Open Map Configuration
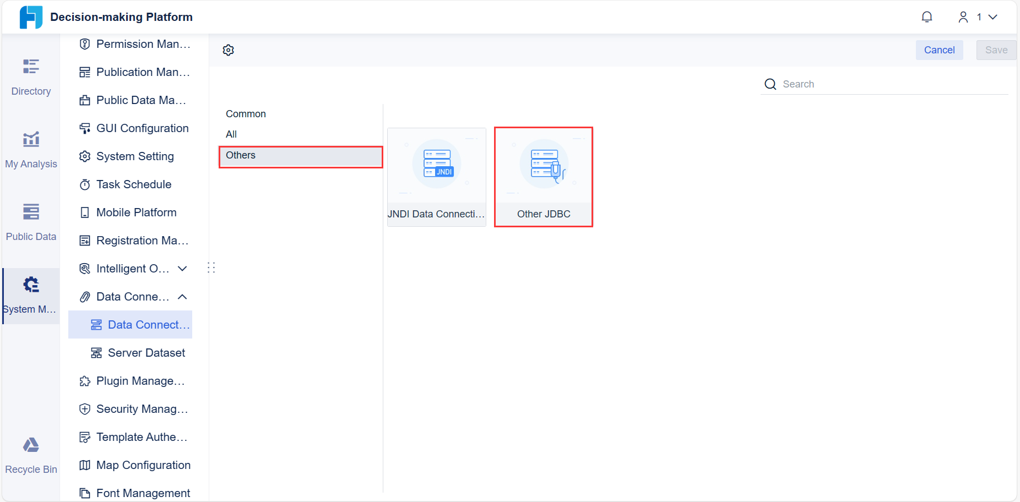Viewport: 1020px width, 502px height. 134,465
